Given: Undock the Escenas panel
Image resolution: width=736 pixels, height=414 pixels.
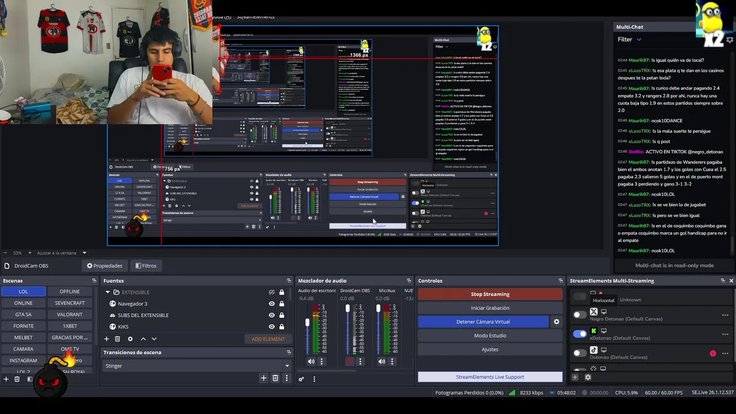Looking at the screenshot, I should [x=94, y=281].
